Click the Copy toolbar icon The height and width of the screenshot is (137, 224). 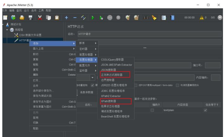point(48,18)
